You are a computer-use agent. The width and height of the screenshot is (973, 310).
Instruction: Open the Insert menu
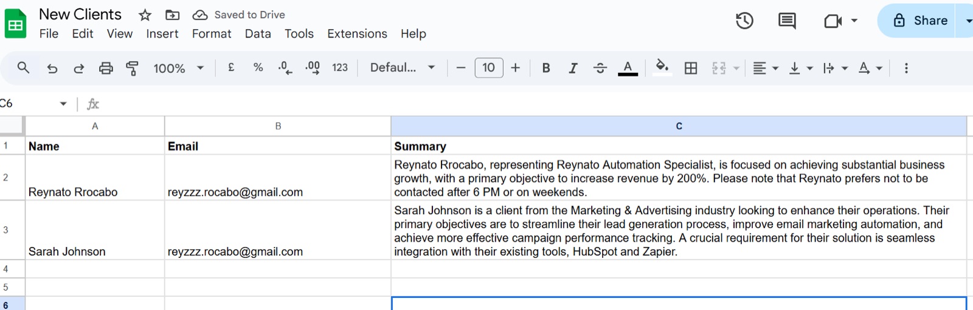coord(162,34)
